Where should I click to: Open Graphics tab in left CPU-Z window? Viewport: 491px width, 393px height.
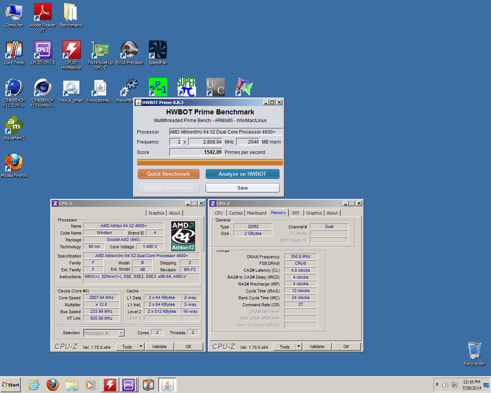156,213
